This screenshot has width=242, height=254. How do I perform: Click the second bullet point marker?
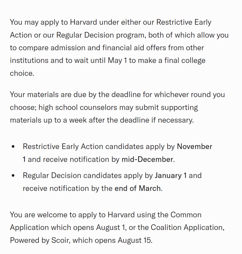coord(13,176)
